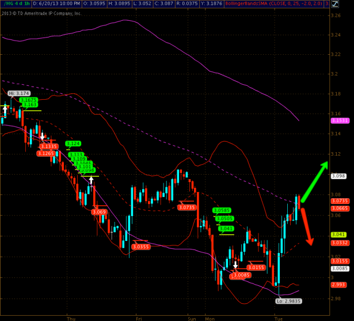Click the red 2.993 price axis label
This screenshot has height=321, width=354.
pyautogui.click(x=338, y=285)
